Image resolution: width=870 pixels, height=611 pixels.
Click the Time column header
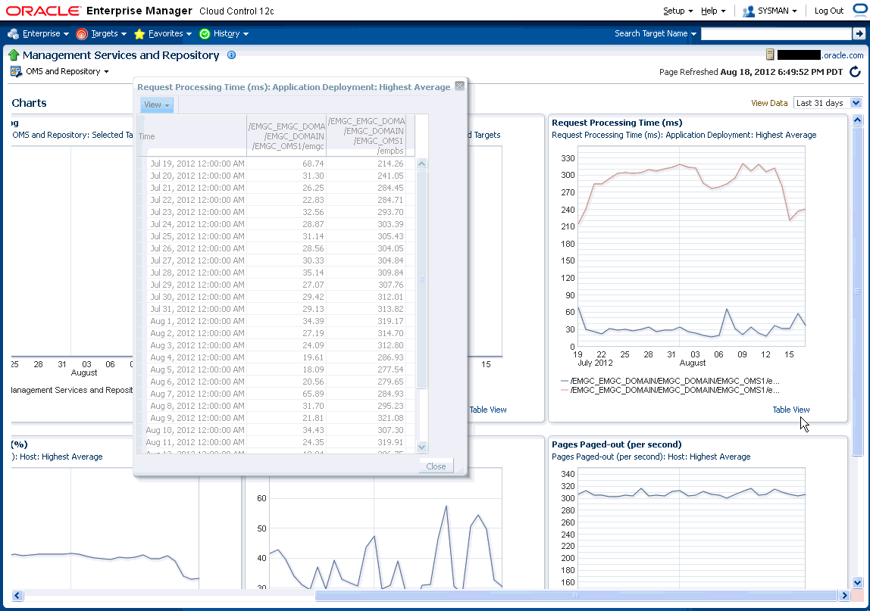[192, 136]
